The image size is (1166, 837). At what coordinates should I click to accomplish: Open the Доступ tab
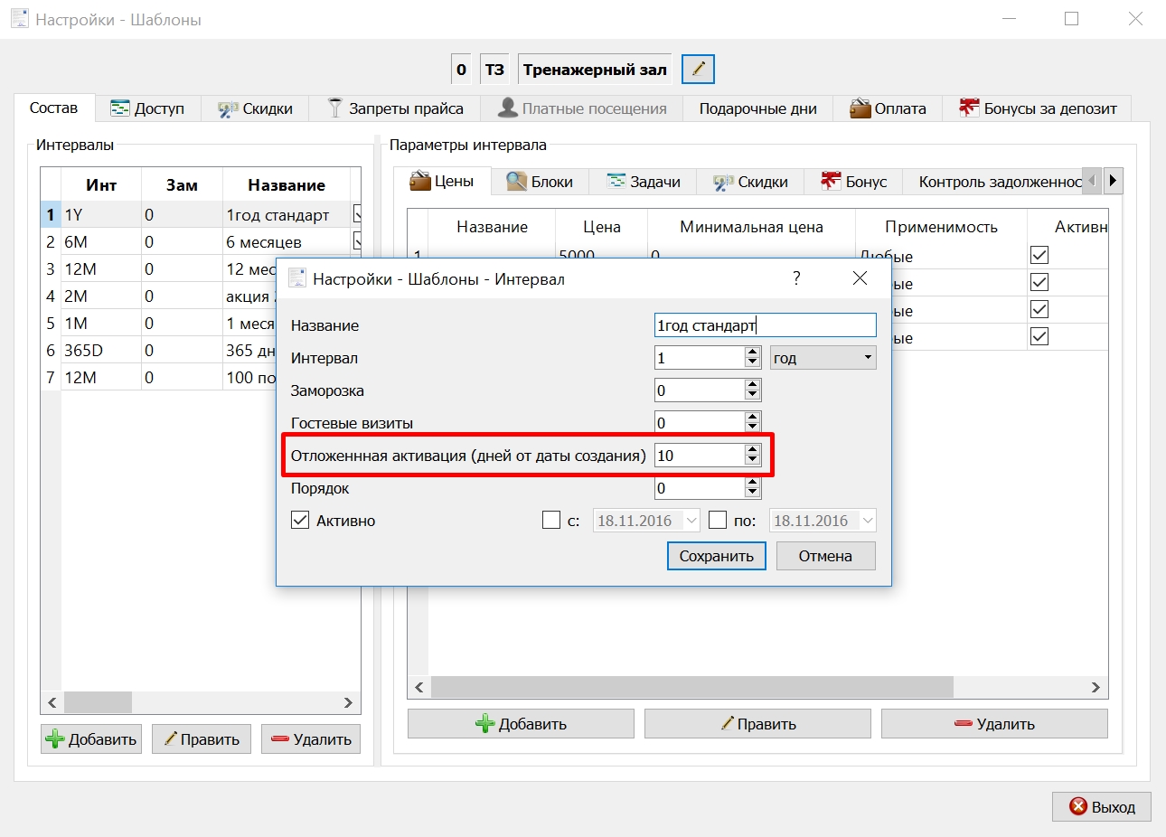click(x=147, y=108)
